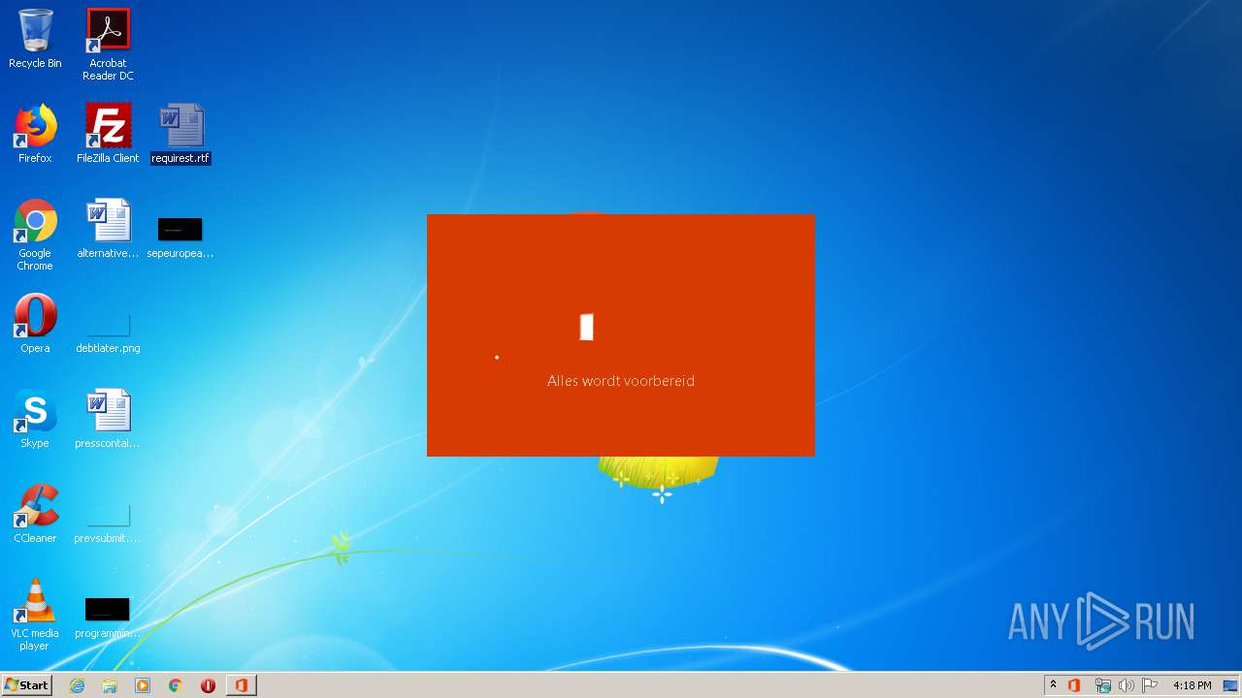This screenshot has width=1242, height=698.
Task: Open Windows Explorer from the taskbar
Action: tap(110, 685)
